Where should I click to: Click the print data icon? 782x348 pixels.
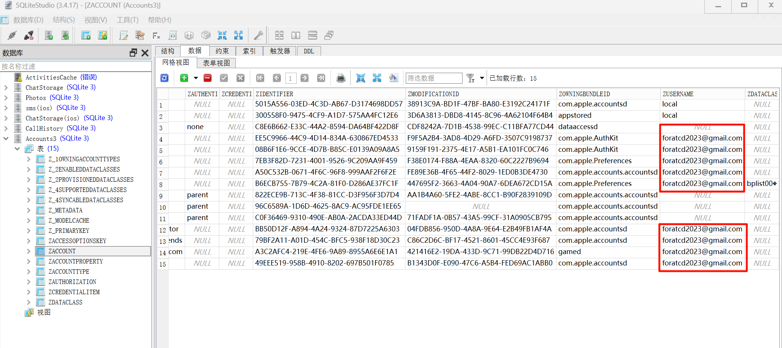(x=341, y=78)
